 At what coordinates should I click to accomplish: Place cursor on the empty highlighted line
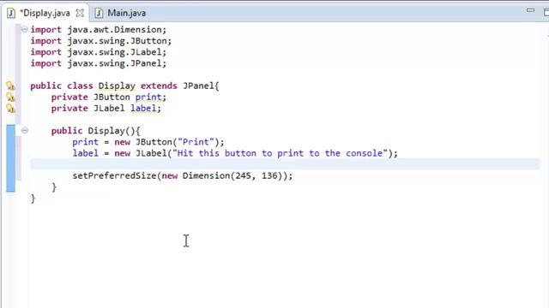pos(285,164)
